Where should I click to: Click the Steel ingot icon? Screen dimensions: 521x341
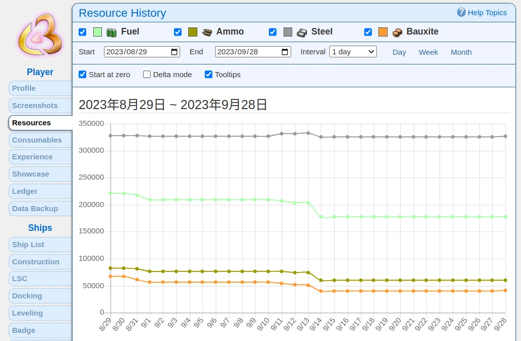(302, 32)
